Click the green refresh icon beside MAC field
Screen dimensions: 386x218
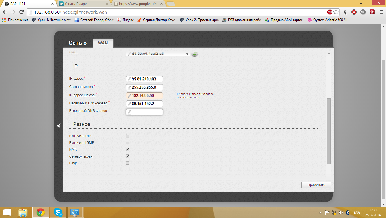coord(194,54)
